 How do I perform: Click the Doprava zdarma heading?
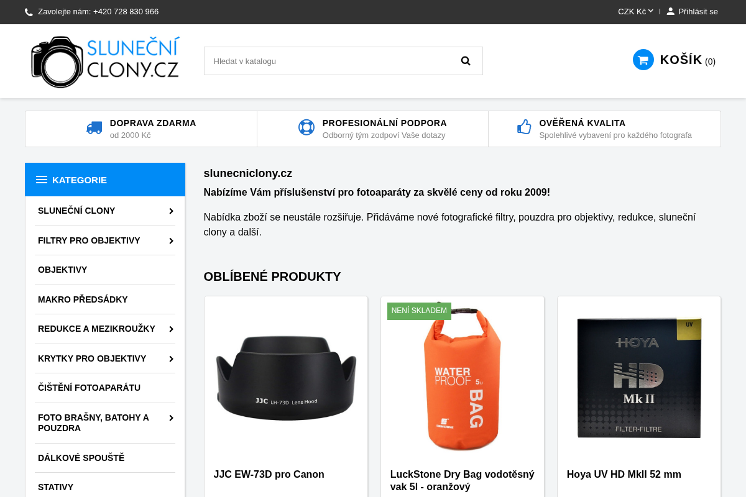click(x=153, y=123)
